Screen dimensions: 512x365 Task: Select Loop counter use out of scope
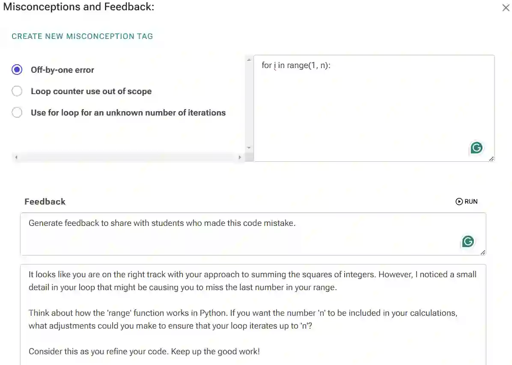(17, 91)
